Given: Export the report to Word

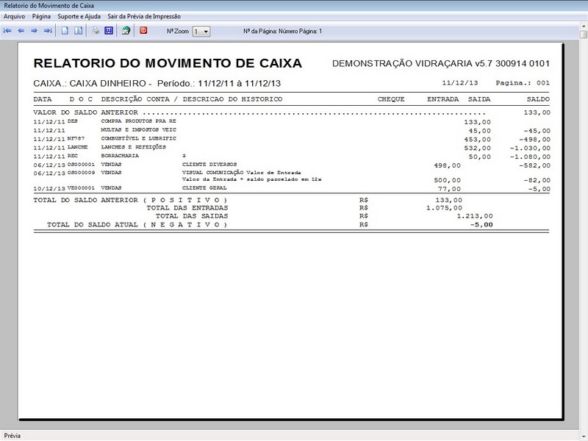Looking at the screenshot, I should 109,29.
